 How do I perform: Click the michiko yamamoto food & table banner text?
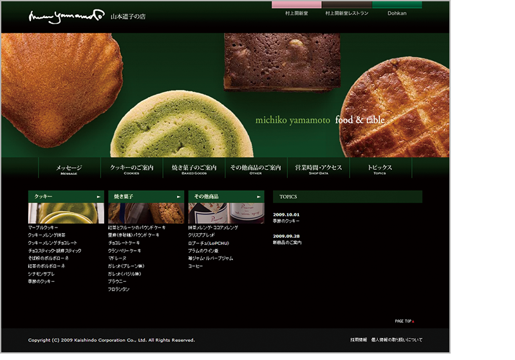coord(320,120)
